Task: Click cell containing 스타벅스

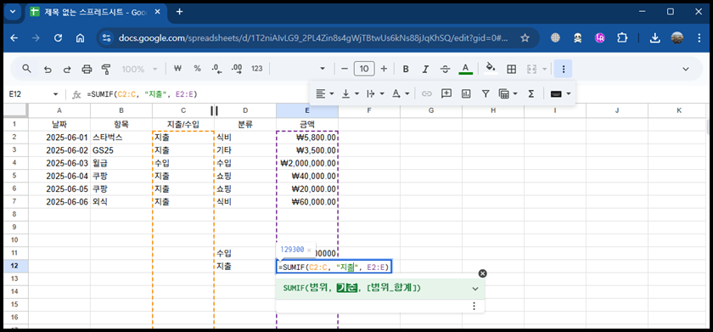Action: click(121, 137)
